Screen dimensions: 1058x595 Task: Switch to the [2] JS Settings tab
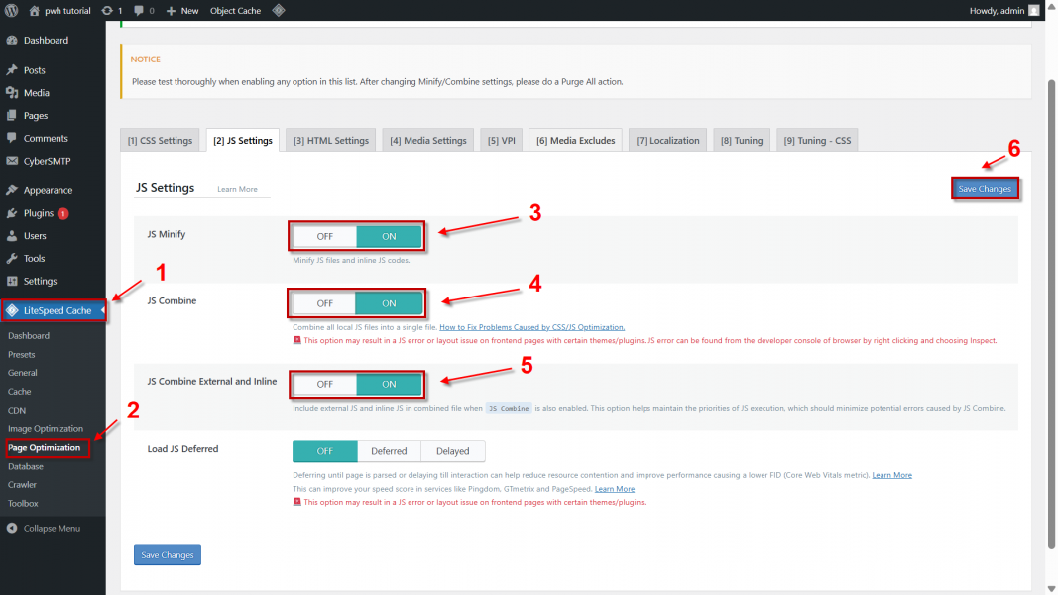click(243, 140)
